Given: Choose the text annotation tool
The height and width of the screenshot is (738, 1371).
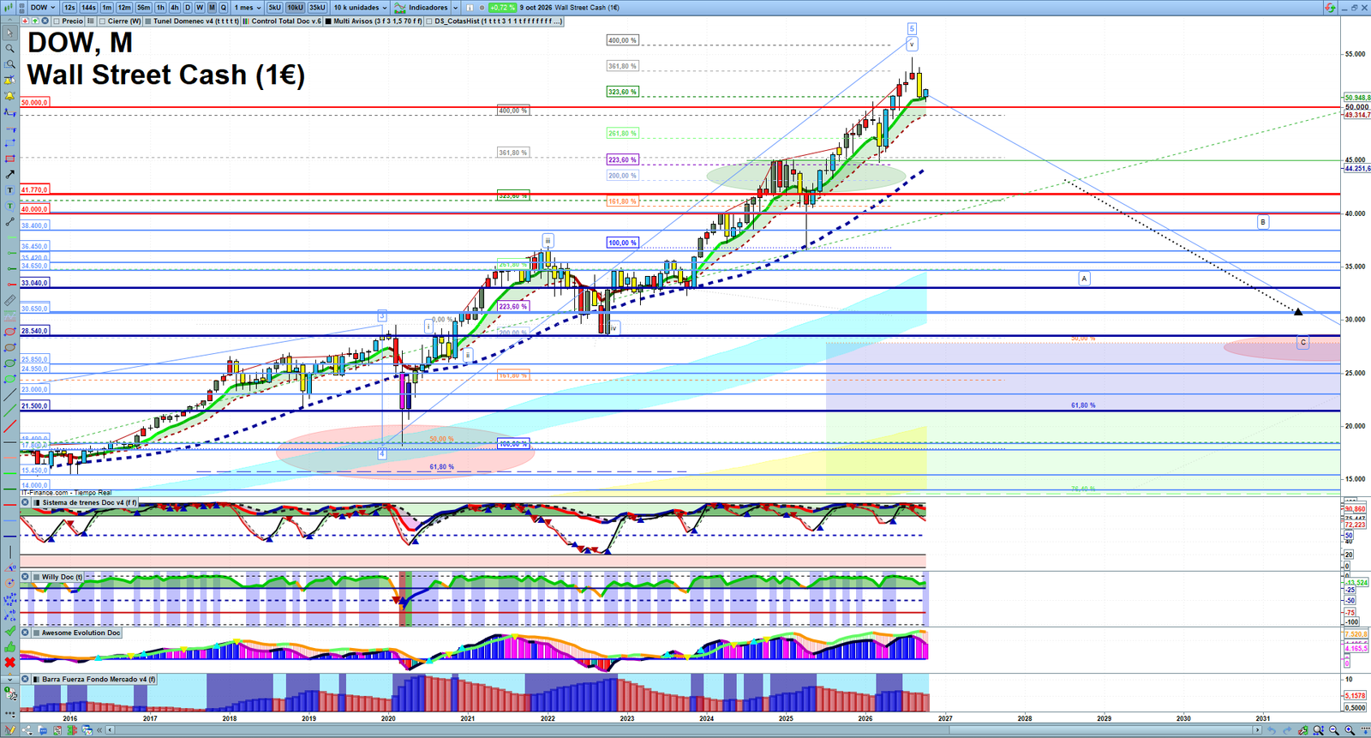Looking at the screenshot, I should 9,190.
